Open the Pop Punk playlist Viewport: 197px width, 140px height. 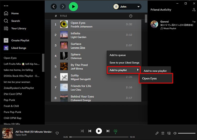click(9, 100)
